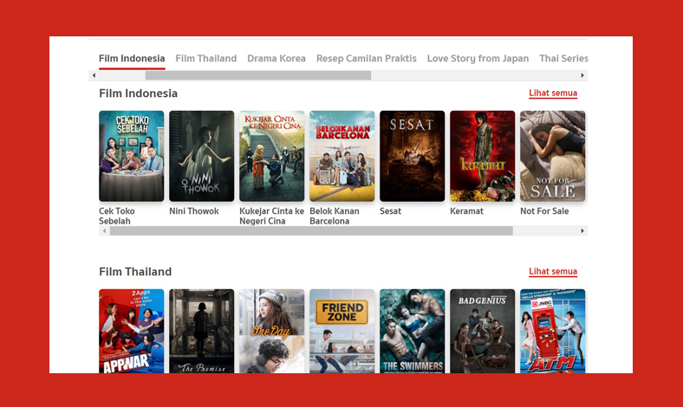Viewport: 683px width, 407px height.
Task: Click the Film Thailand section heading
Action: coord(135,272)
